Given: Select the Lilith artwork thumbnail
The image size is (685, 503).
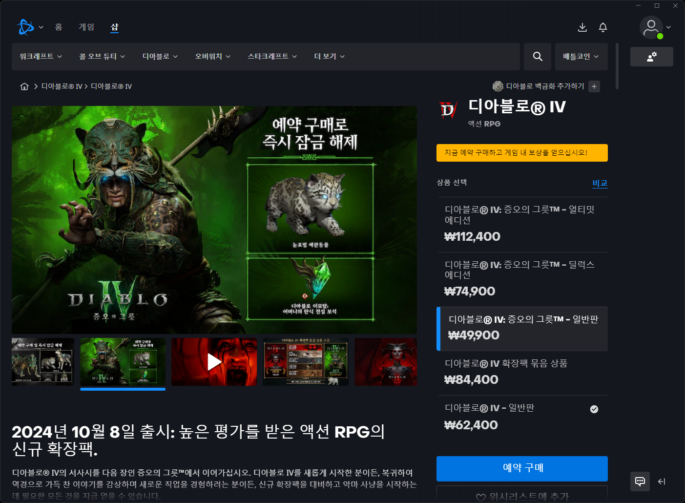Looking at the screenshot, I should 386,362.
